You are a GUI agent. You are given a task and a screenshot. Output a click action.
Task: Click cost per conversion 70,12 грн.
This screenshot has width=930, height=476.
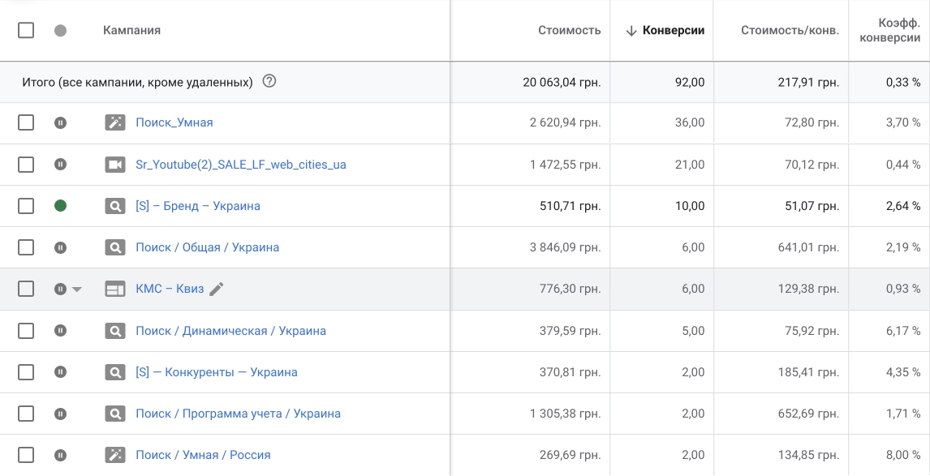[x=812, y=164]
